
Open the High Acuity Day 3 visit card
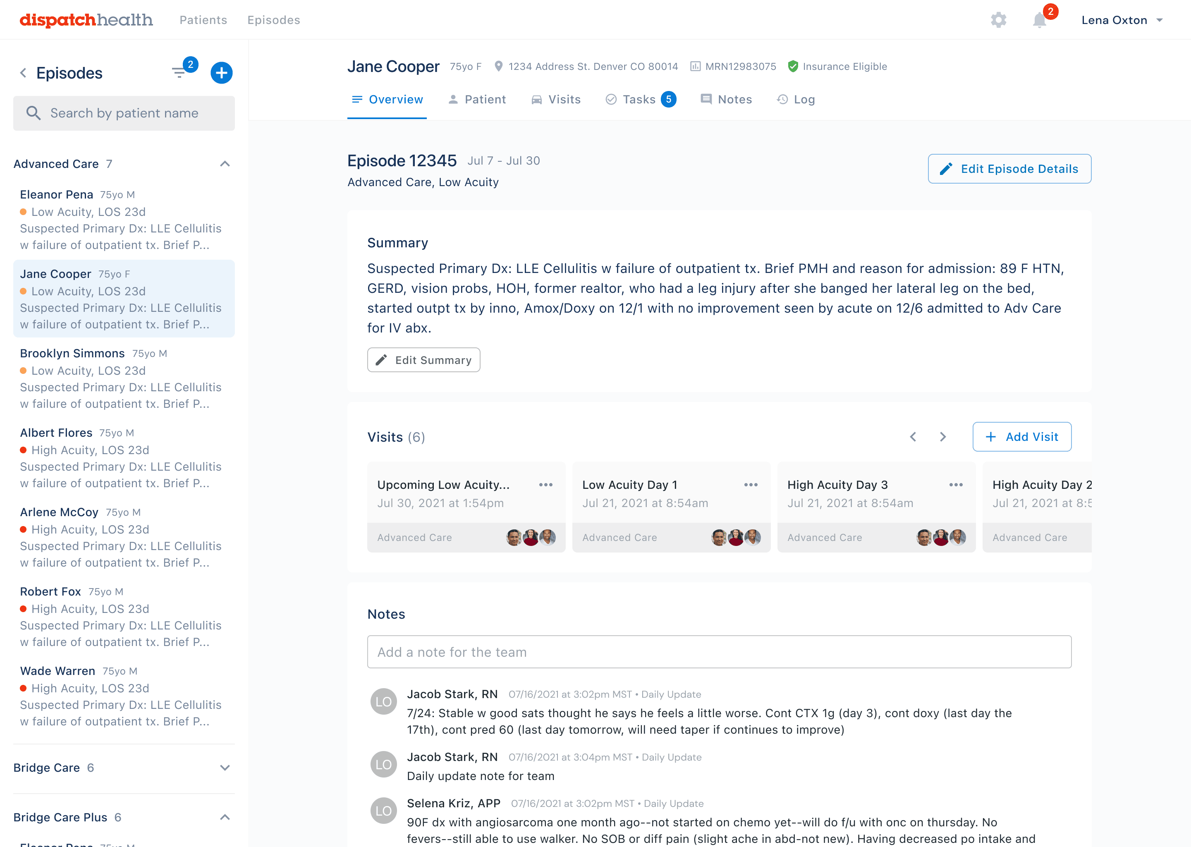click(876, 507)
